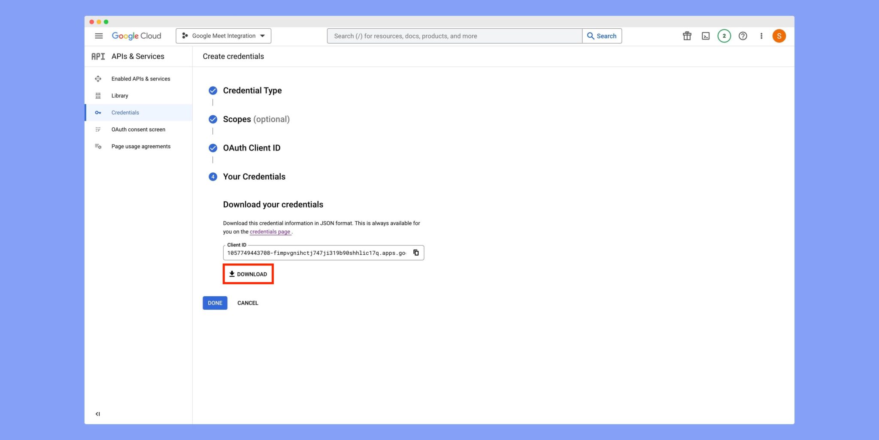Copy the Client ID using copy icon
The height and width of the screenshot is (440, 879).
tap(416, 253)
